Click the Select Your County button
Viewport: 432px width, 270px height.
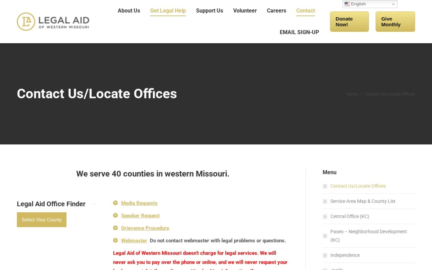[x=42, y=220]
